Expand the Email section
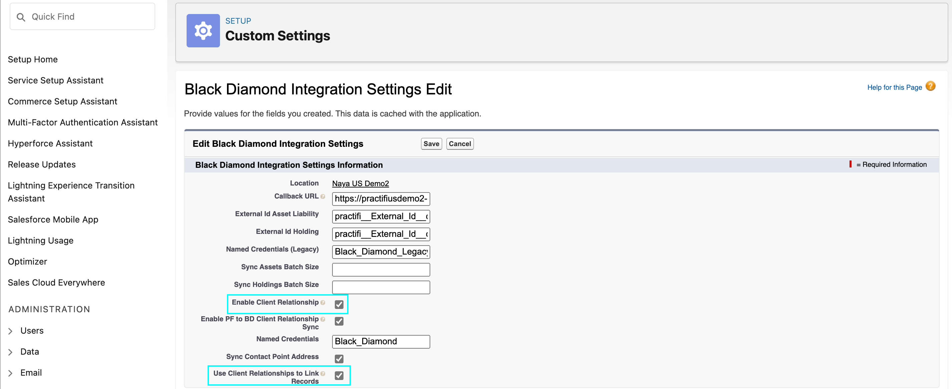The image size is (952, 389). coord(11,373)
